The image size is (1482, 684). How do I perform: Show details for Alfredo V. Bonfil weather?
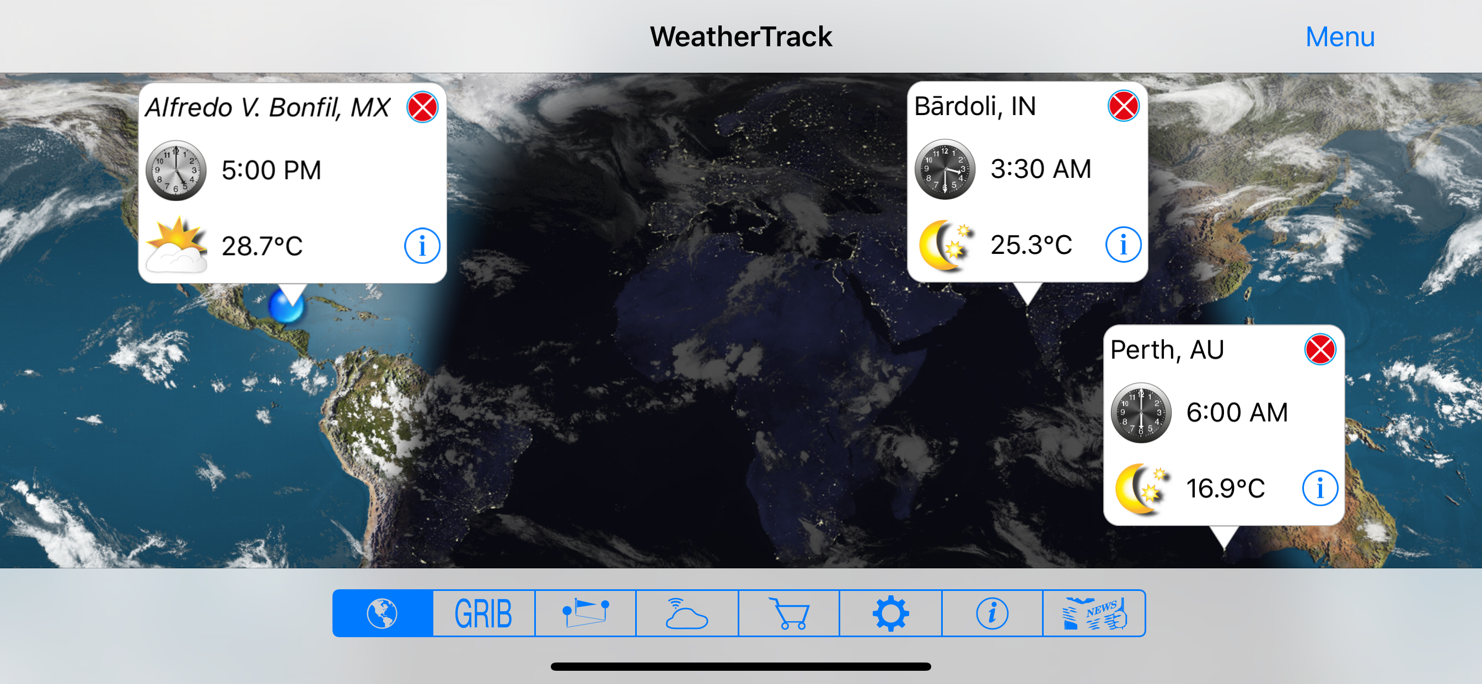422,246
